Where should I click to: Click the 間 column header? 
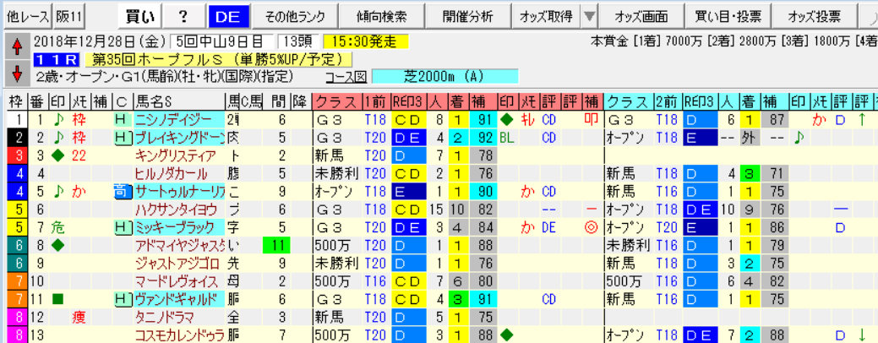[x=278, y=102]
